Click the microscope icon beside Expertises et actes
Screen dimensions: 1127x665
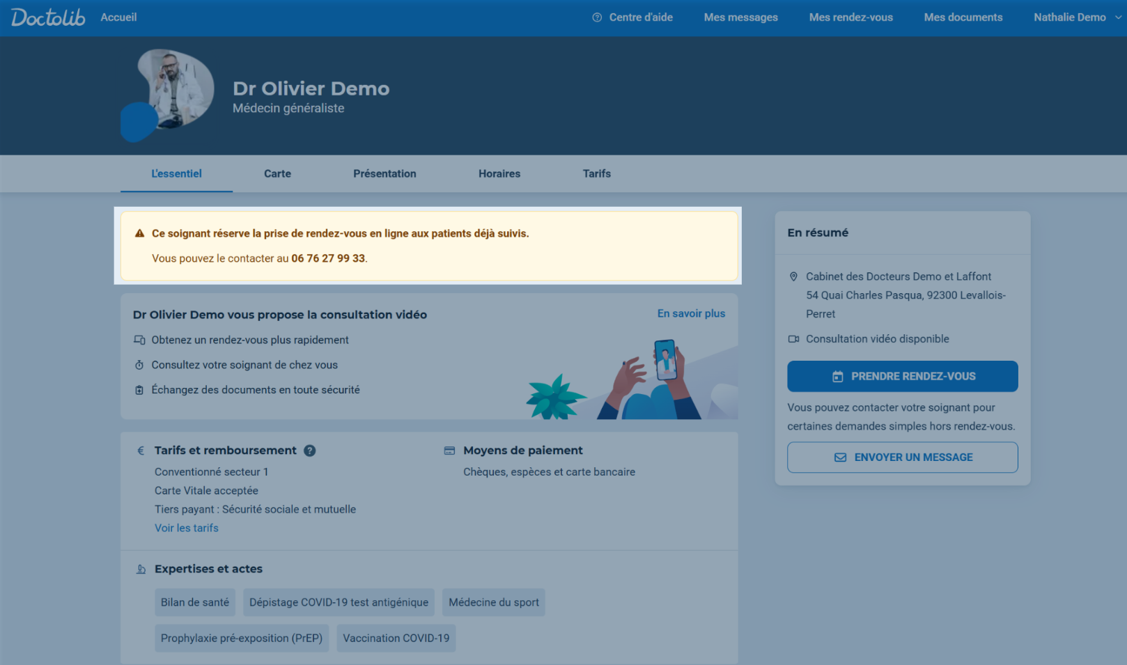(x=141, y=569)
